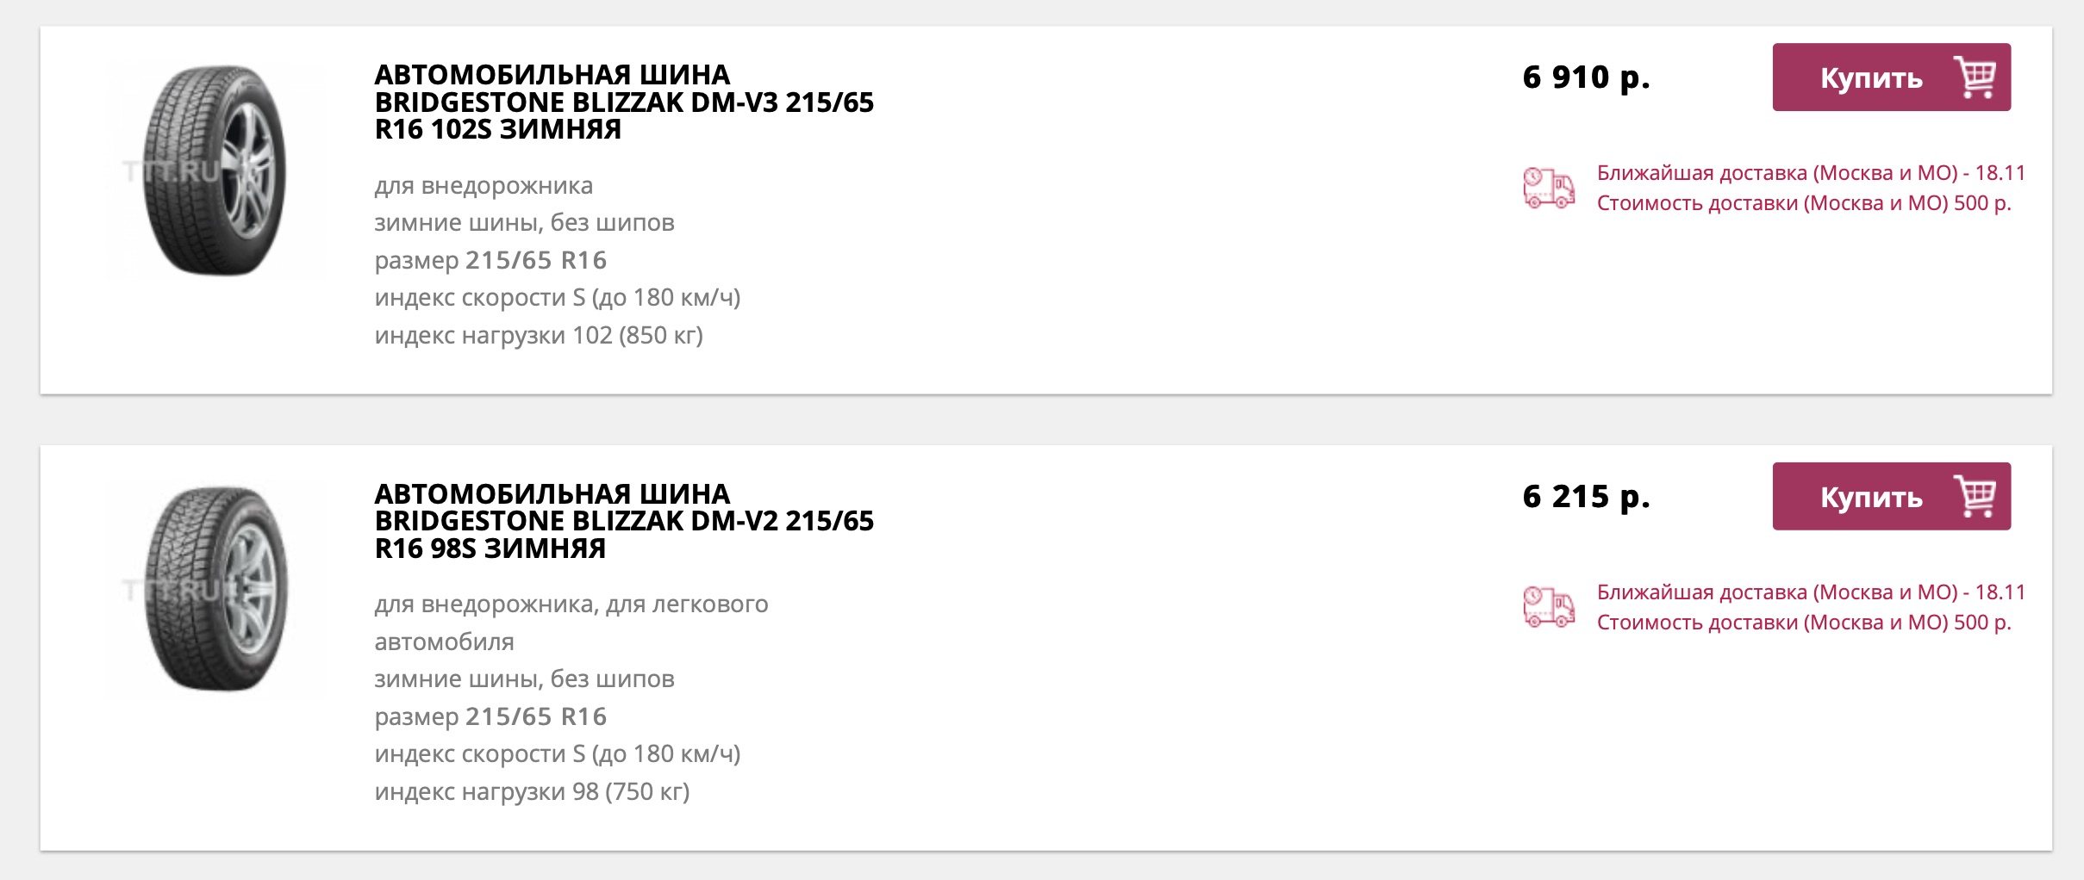
Task: Click the delivery truck icon for DM-V3 tire
Action: [1549, 188]
